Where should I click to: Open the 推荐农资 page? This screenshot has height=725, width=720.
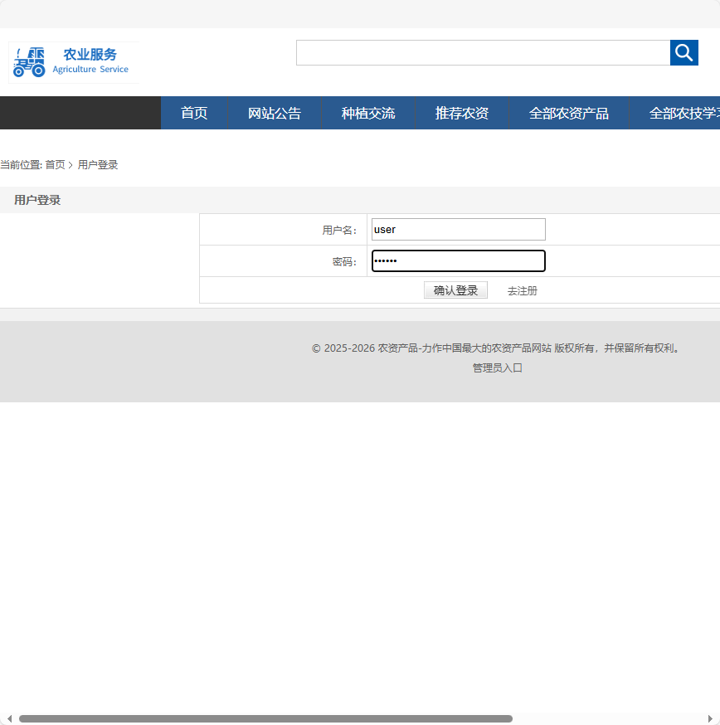pos(462,113)
